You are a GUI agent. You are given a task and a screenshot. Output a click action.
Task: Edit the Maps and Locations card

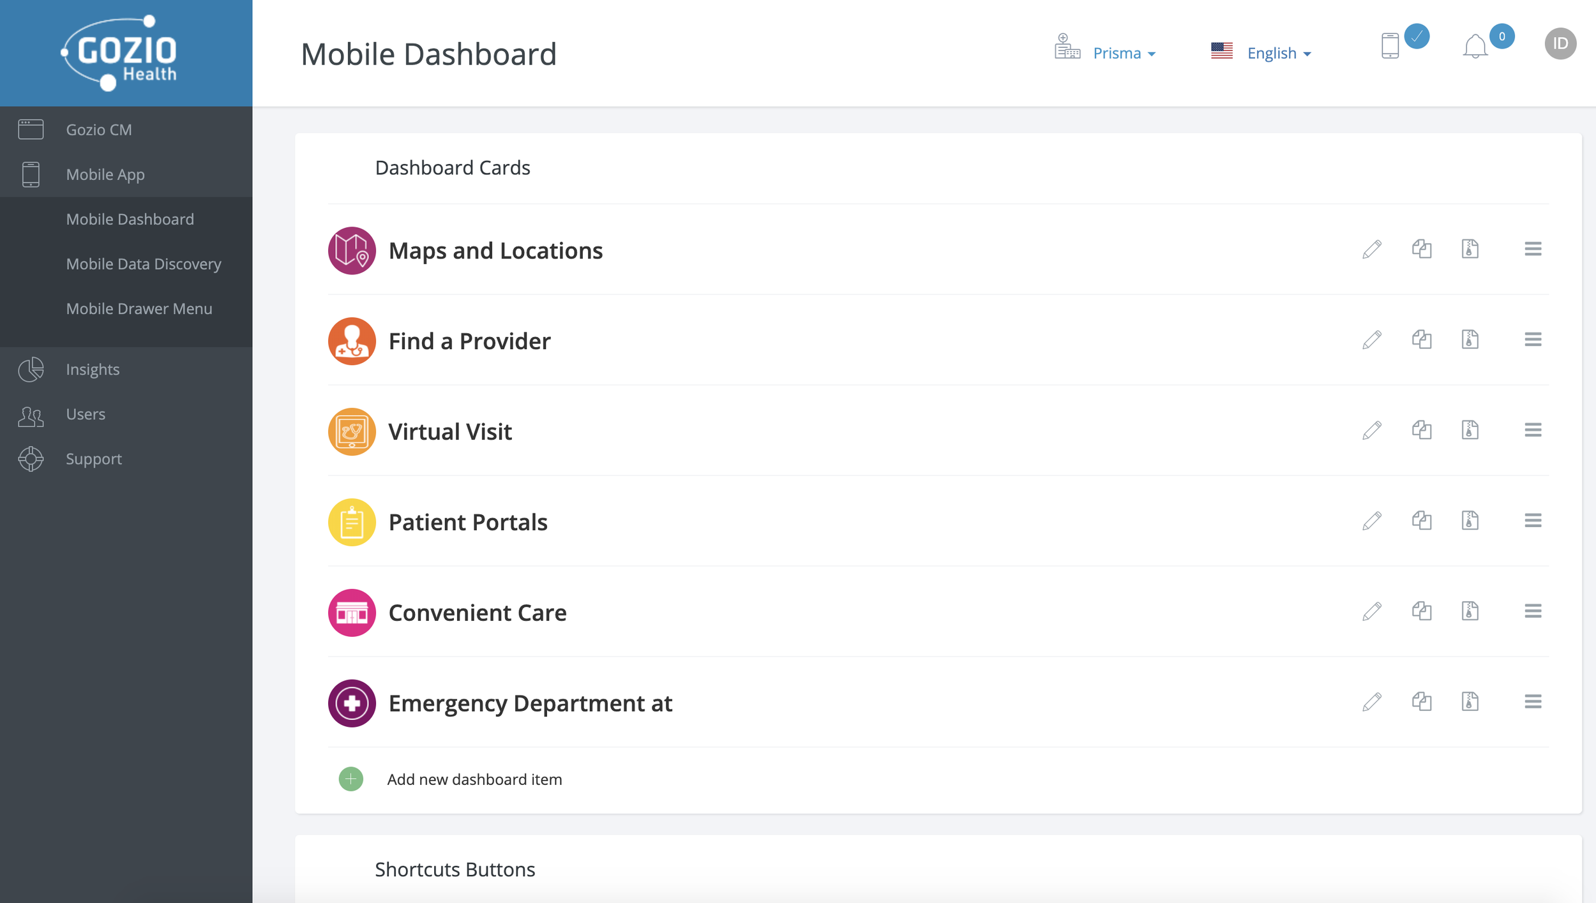pos(1371,249)
